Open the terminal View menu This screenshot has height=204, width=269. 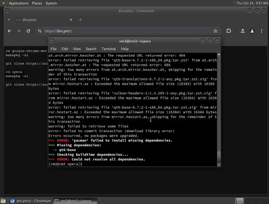coord(77,49)
